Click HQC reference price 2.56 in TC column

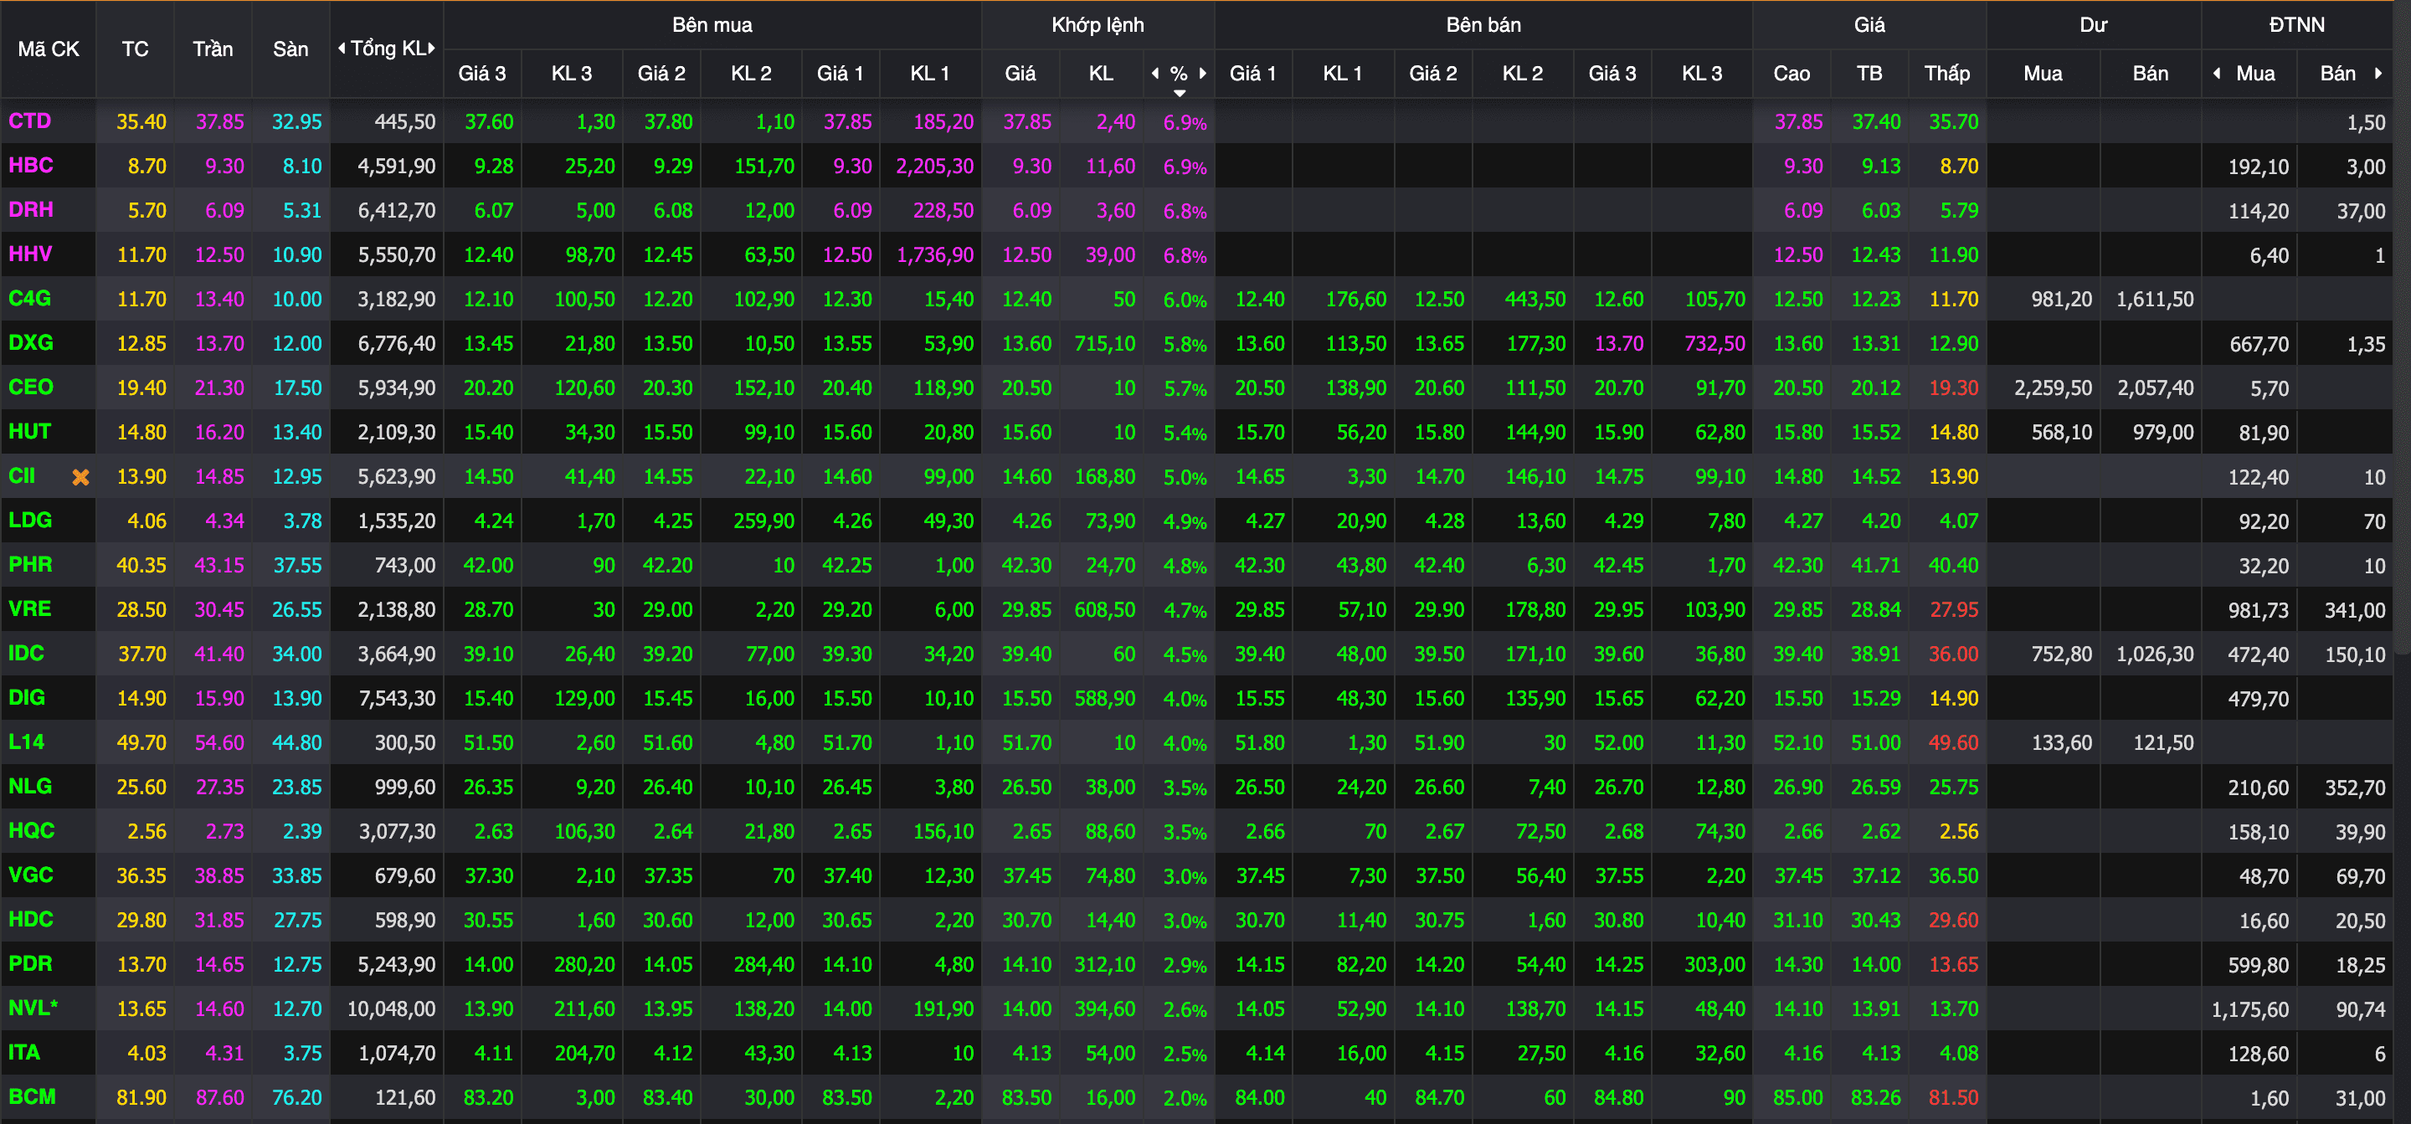(147, 832)
